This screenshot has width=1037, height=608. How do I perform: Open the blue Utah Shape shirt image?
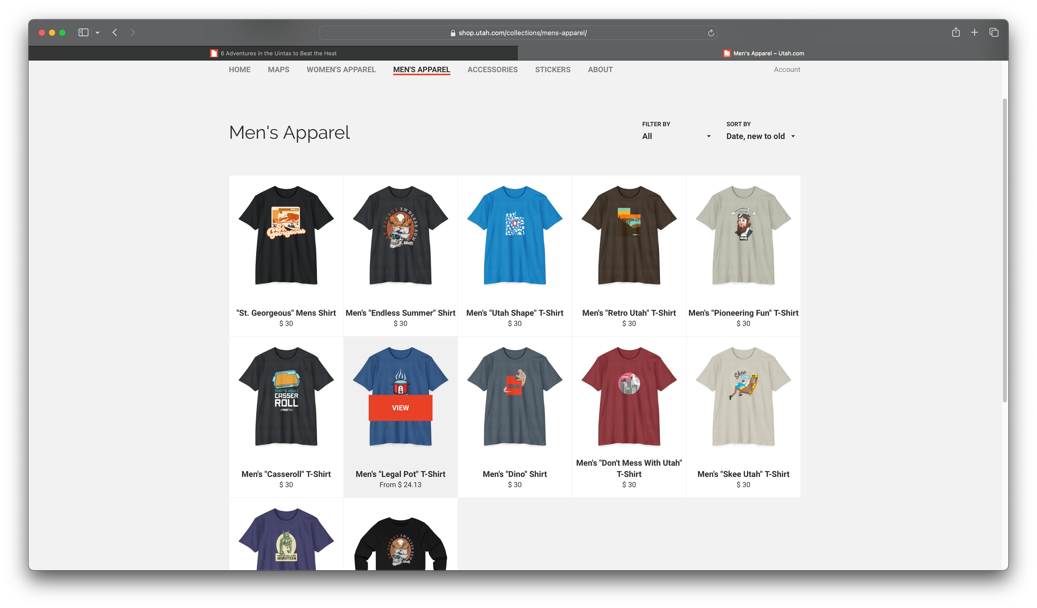[x=515, y=235]
